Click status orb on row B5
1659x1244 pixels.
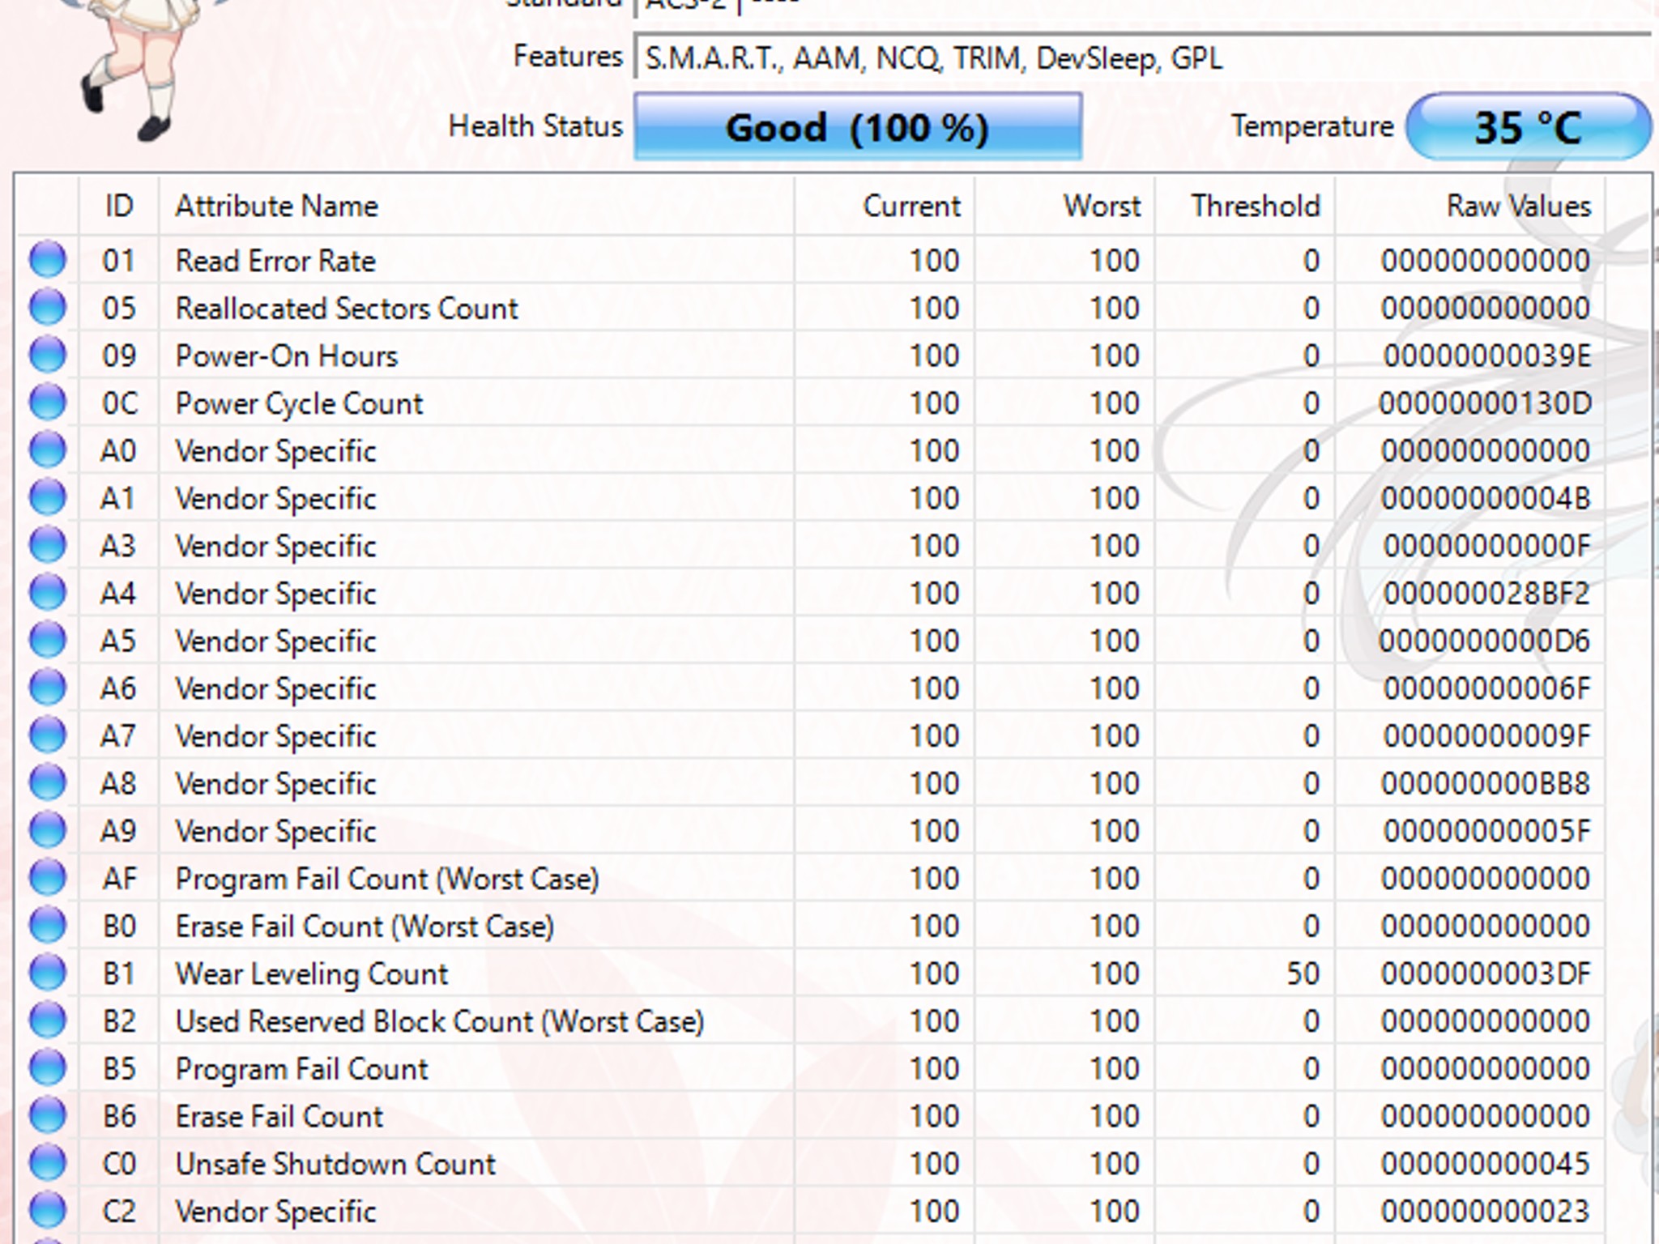pyautogui.click(x=48, y=1067)
